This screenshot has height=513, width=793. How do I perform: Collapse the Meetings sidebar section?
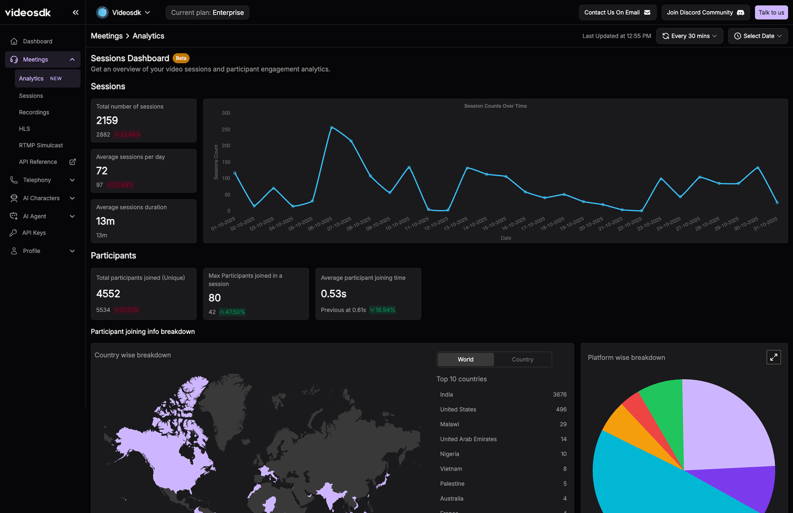[72, 59]
